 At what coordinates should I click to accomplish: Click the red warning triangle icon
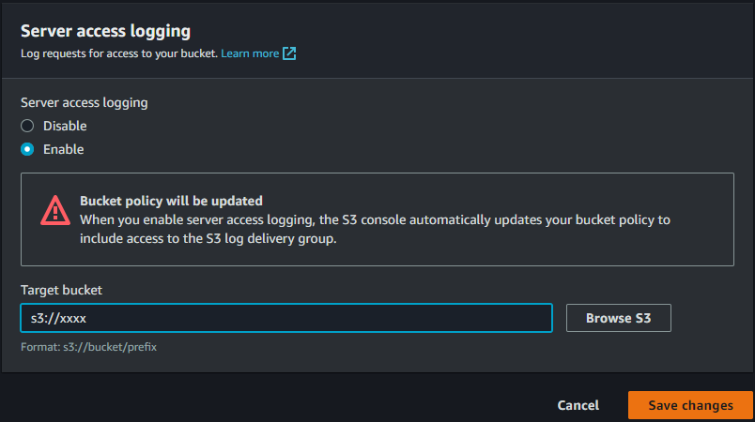[54, 210]
